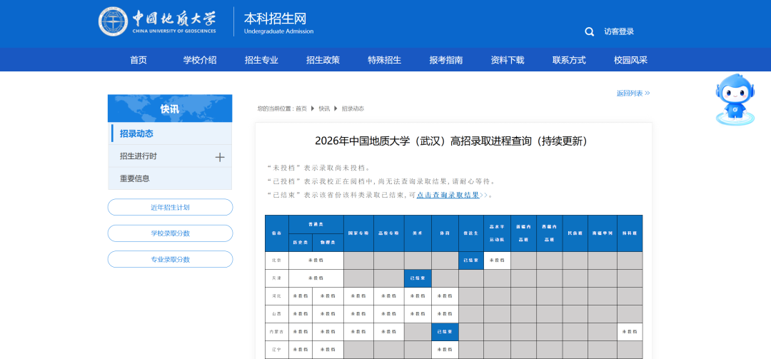
Task: Click 美术 table header
Action: pos(418,233)
